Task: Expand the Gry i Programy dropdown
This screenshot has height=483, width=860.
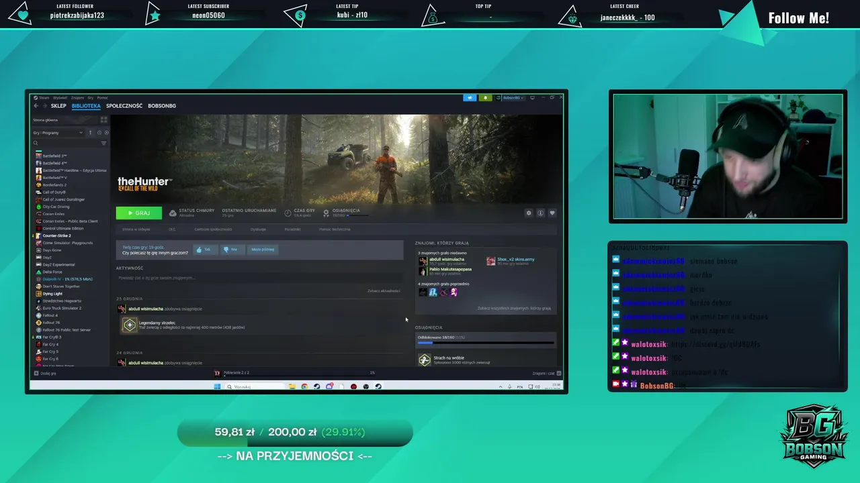Action: click(58, 133)
